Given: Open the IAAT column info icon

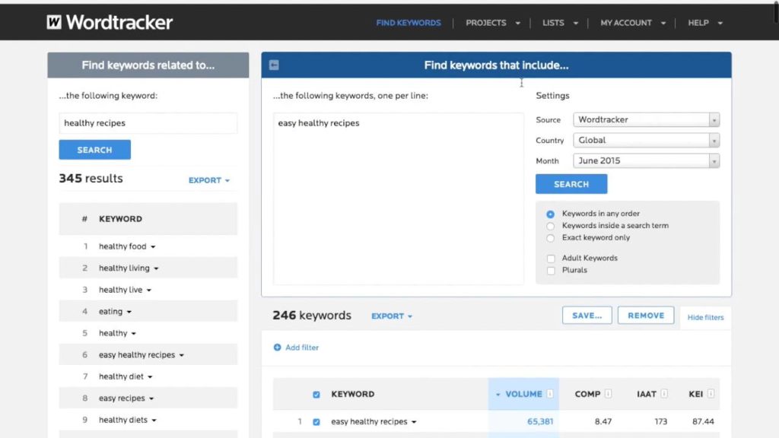Looking at the screenshot, I should point(664,394).
